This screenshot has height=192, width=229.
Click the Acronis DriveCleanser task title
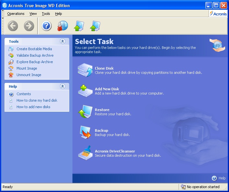[115, 151]
